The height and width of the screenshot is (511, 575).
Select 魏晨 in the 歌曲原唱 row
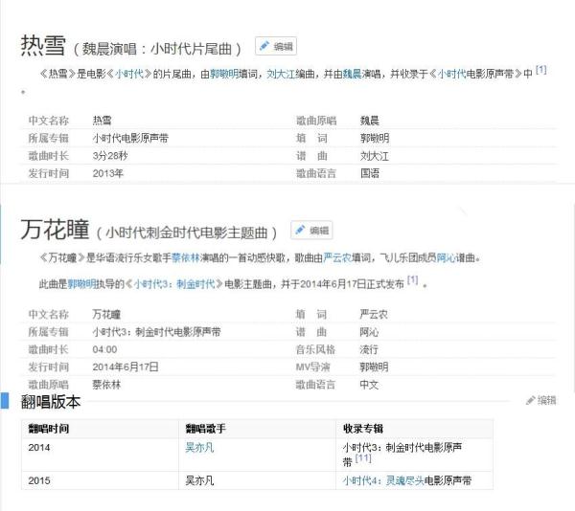point(370,120)
